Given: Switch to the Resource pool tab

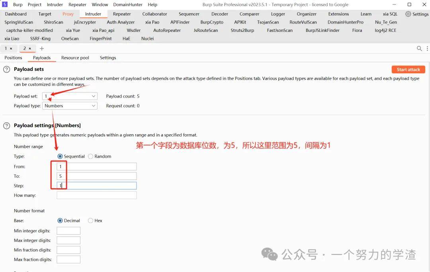Looking at the screenshot, I should pyautogui.click(x=75, y=58).
